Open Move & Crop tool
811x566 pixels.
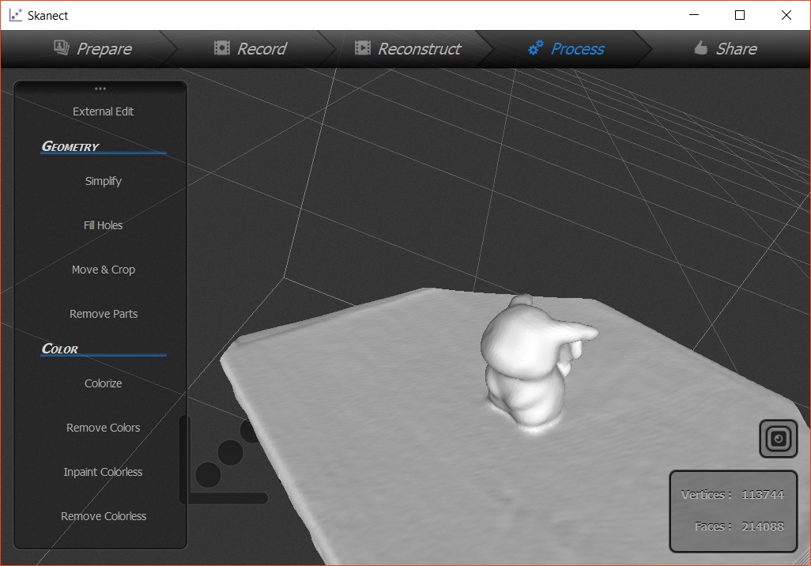(x=103, y=270)
